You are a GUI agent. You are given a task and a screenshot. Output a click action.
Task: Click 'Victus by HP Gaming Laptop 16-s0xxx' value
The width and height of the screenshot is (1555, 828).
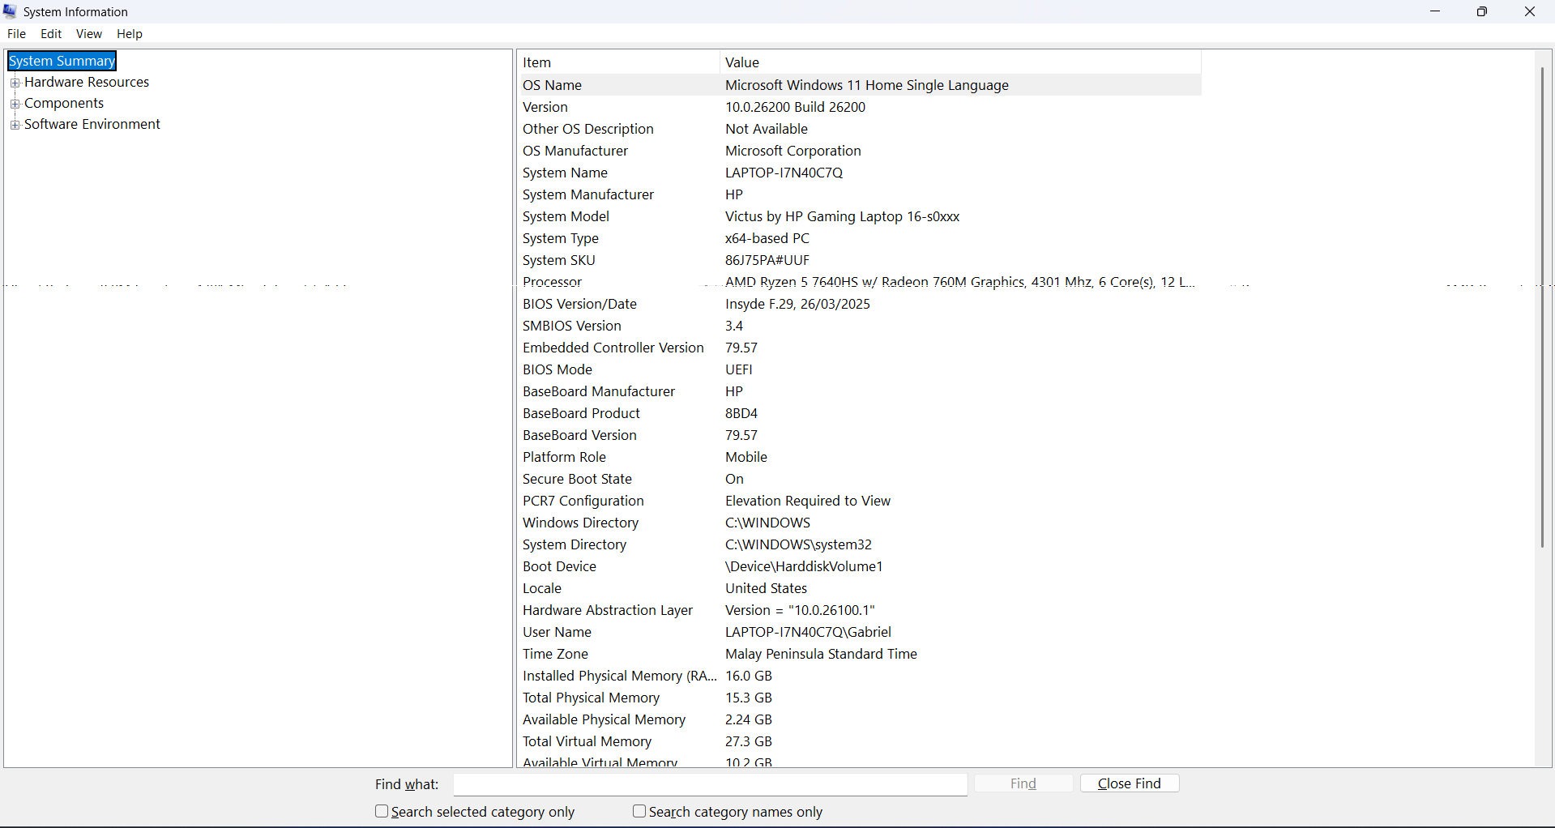[x=843, y=216]
